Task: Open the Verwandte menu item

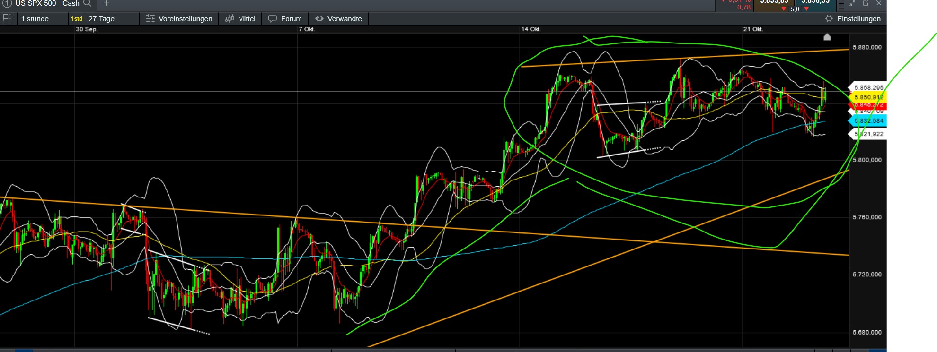Action: (339, 19)
